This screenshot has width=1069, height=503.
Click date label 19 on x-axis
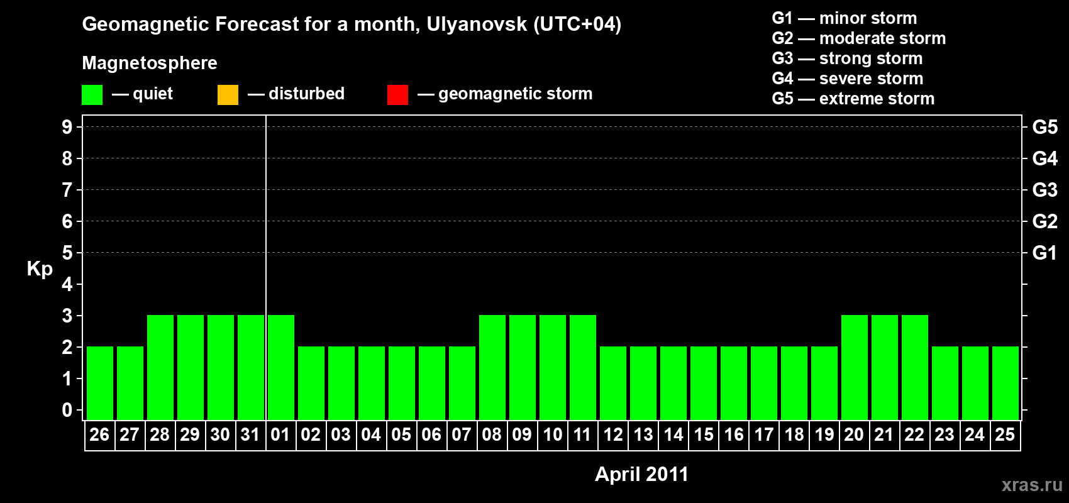tap(824, 434)
